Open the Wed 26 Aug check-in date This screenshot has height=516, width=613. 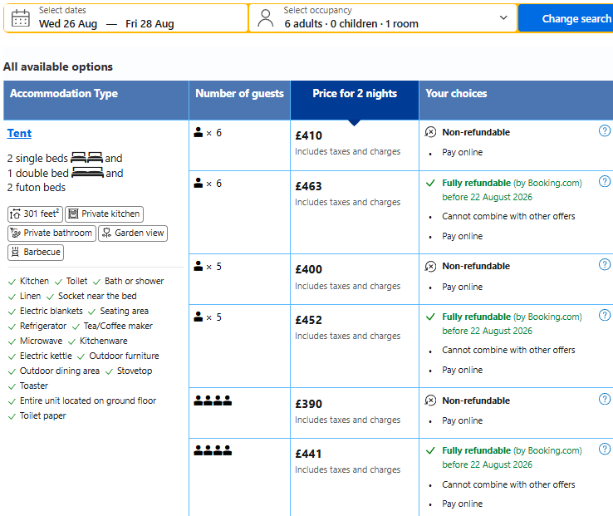68,24
